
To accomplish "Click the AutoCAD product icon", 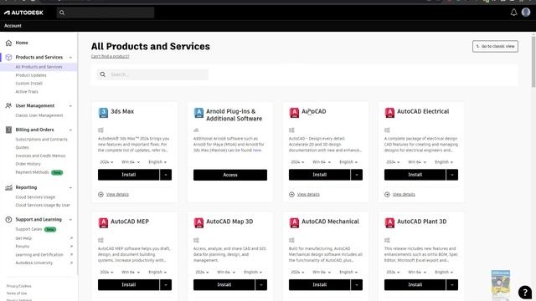I will 294,113.
